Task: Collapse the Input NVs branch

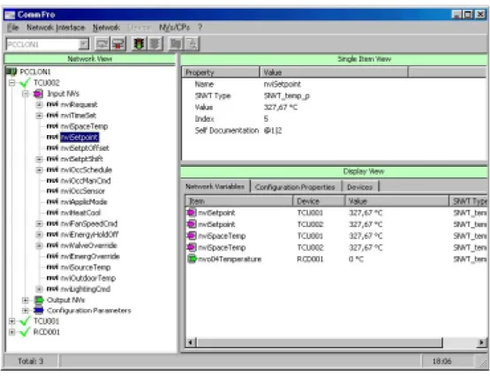Action: [x=26, y=94]
